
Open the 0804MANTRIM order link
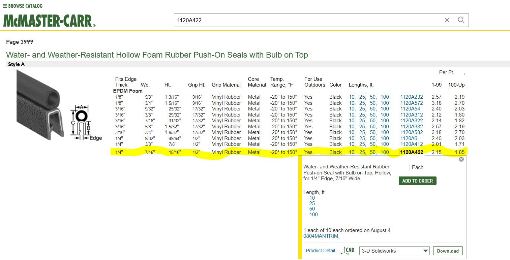[x=321, y=236]
